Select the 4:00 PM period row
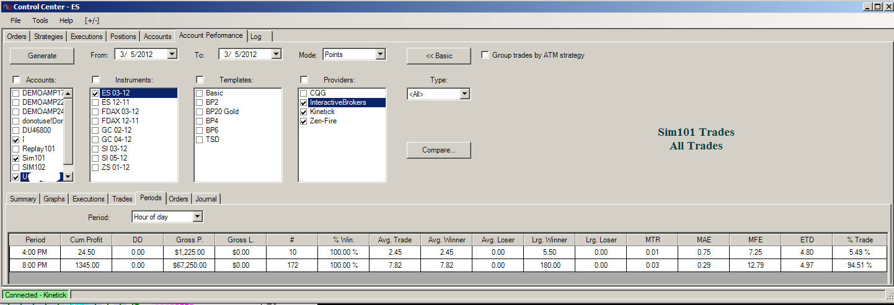Screen dimensions: 894x305 (448, 252)
